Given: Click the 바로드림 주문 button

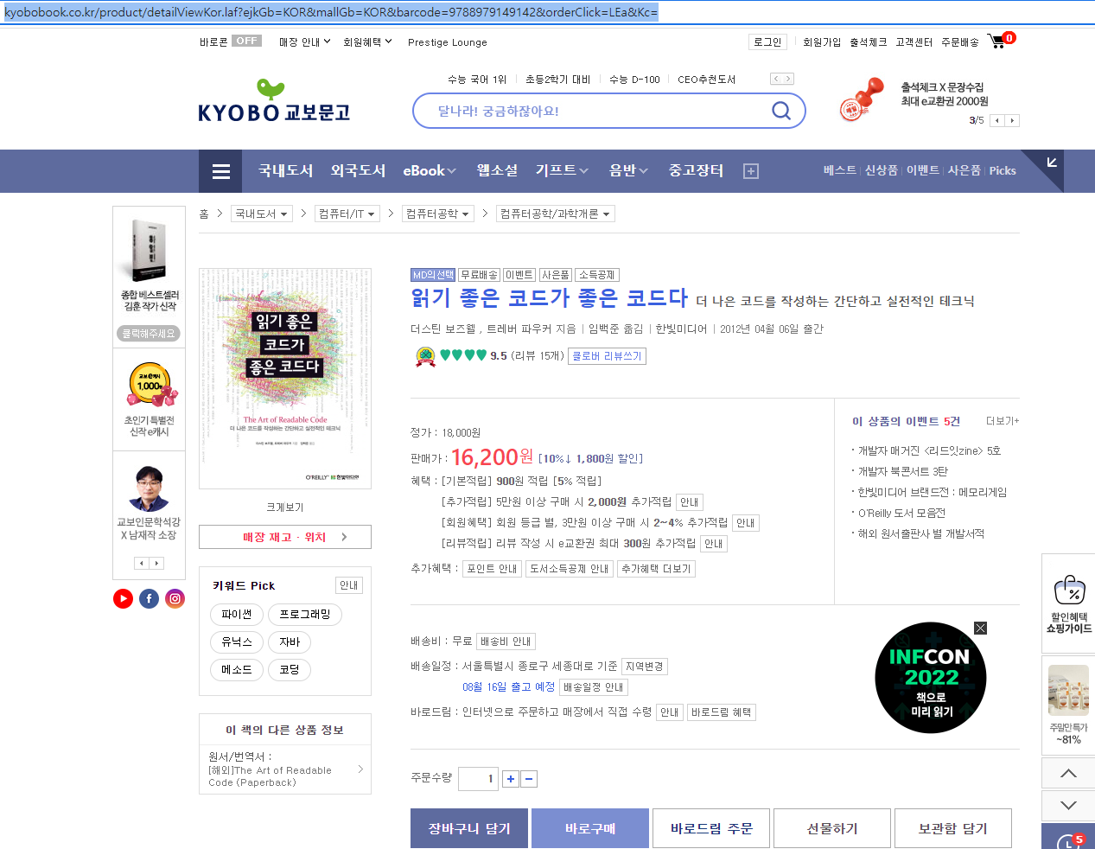Looking at the screenshot, I should (x=711, y=828).
